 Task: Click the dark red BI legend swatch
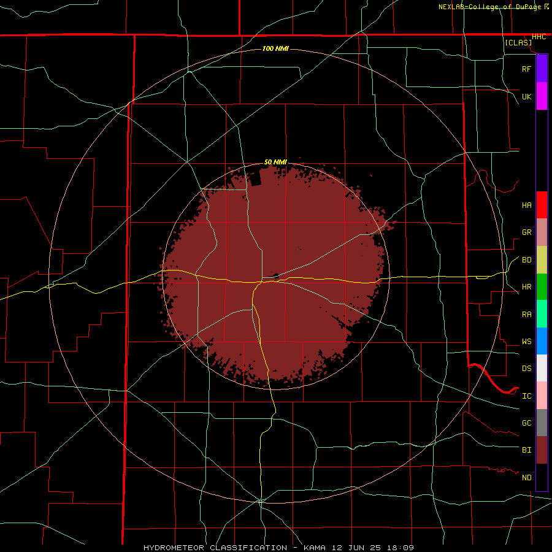(x=542, y=450)
